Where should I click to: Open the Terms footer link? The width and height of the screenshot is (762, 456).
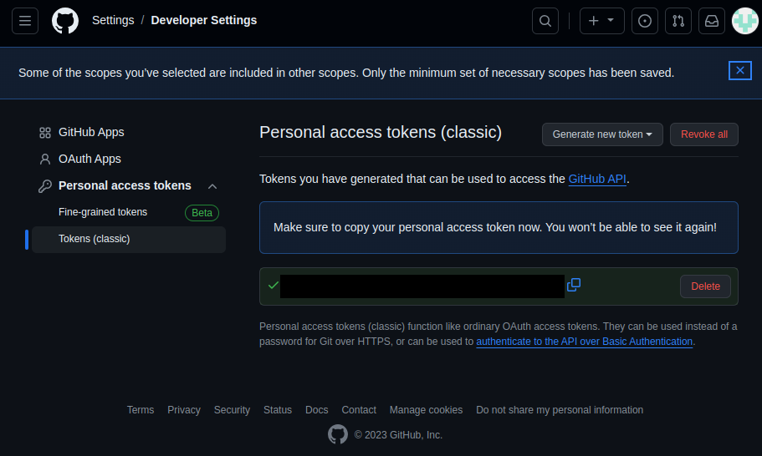point(141,410)
